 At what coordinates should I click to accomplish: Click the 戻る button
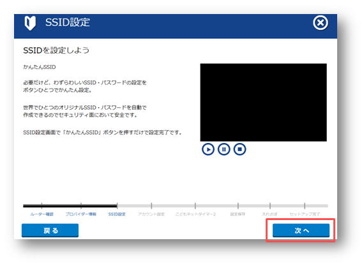point(50,230)
